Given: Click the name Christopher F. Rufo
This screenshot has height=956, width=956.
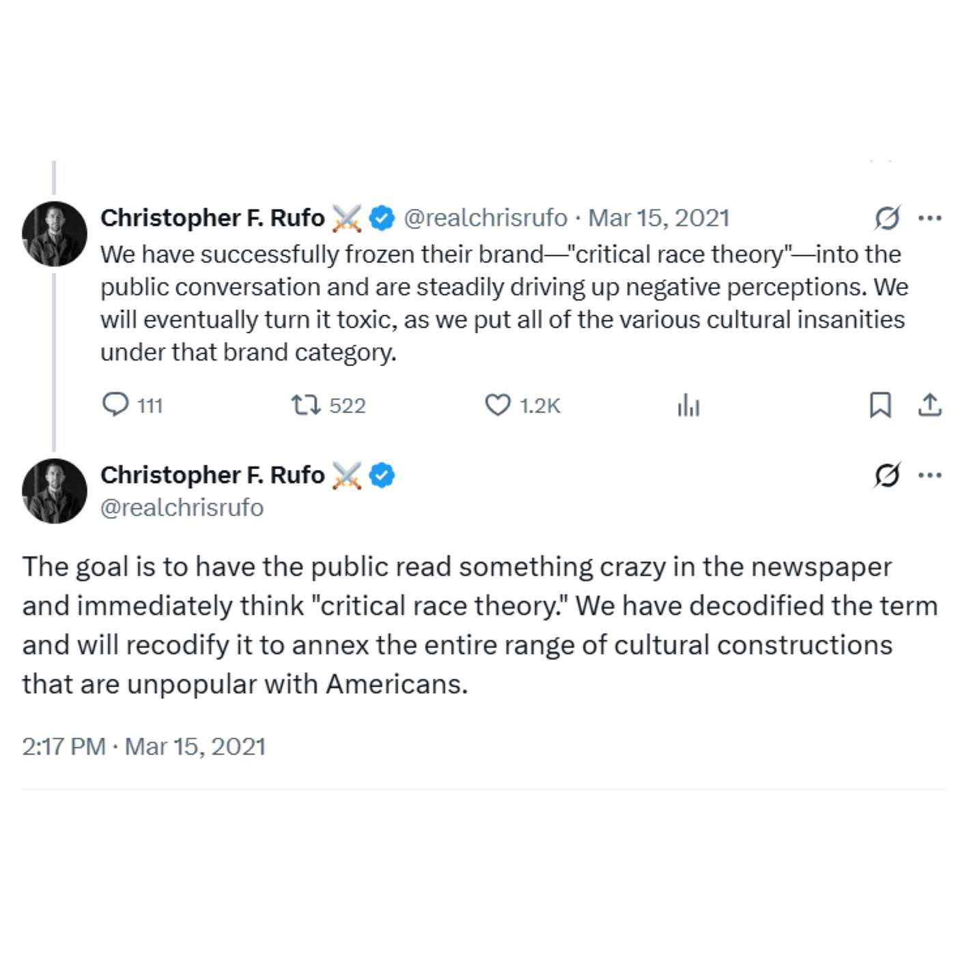Looking at the screenshot, I should [212, 217].
